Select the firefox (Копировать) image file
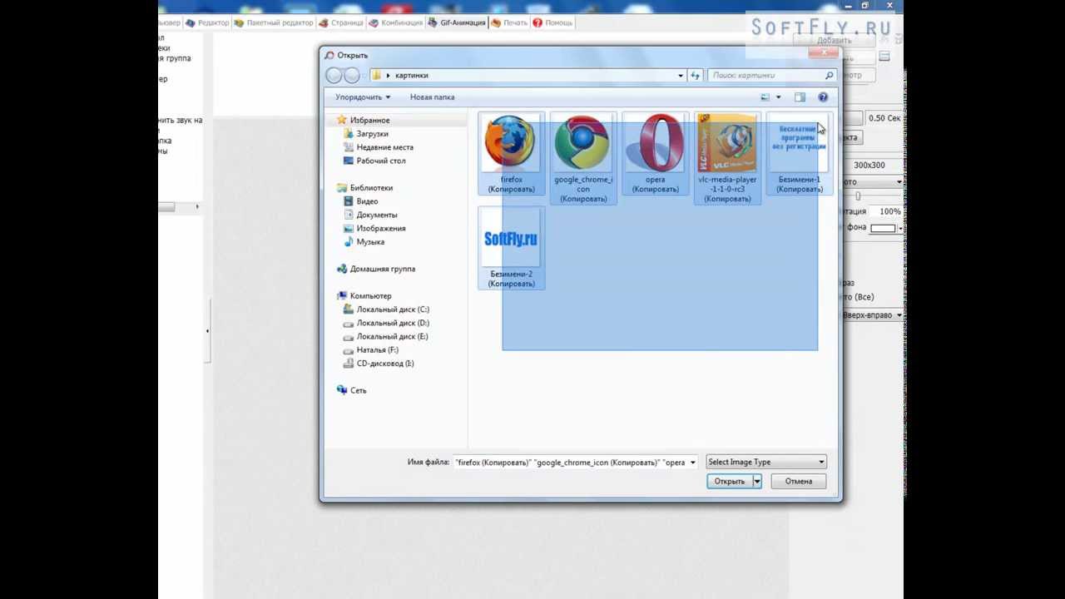Viewport: 1065px width, 599px height. tap(511, 154)
